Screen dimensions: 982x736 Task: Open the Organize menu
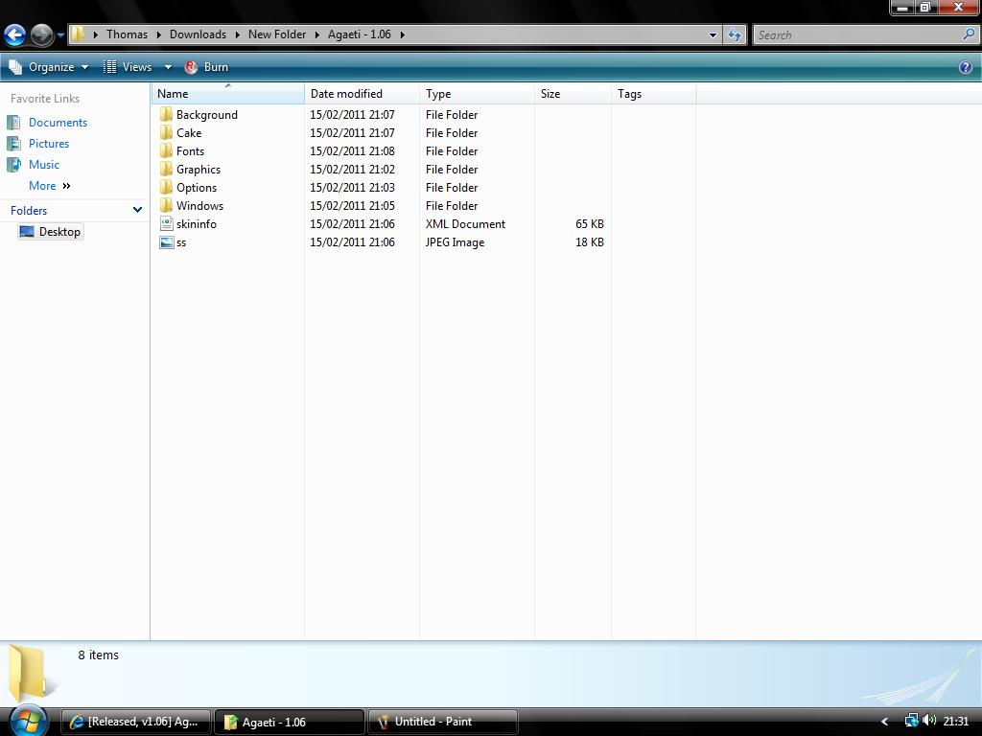49,67
